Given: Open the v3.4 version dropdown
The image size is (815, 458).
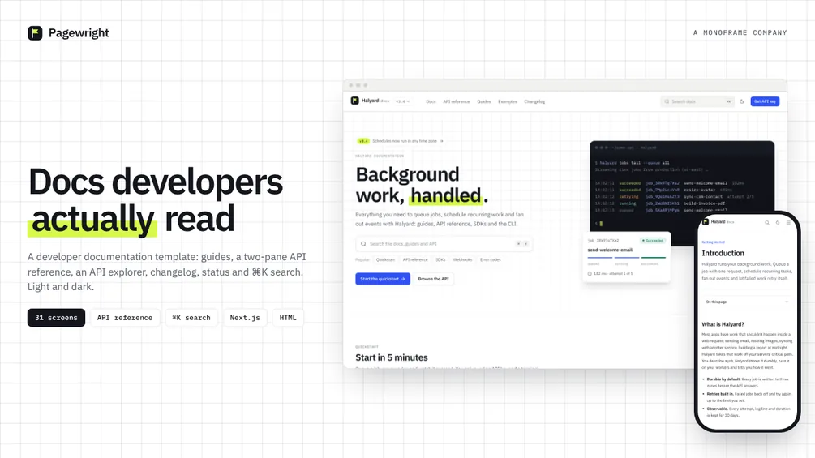Looking at the screenshot, I should 403,101.
